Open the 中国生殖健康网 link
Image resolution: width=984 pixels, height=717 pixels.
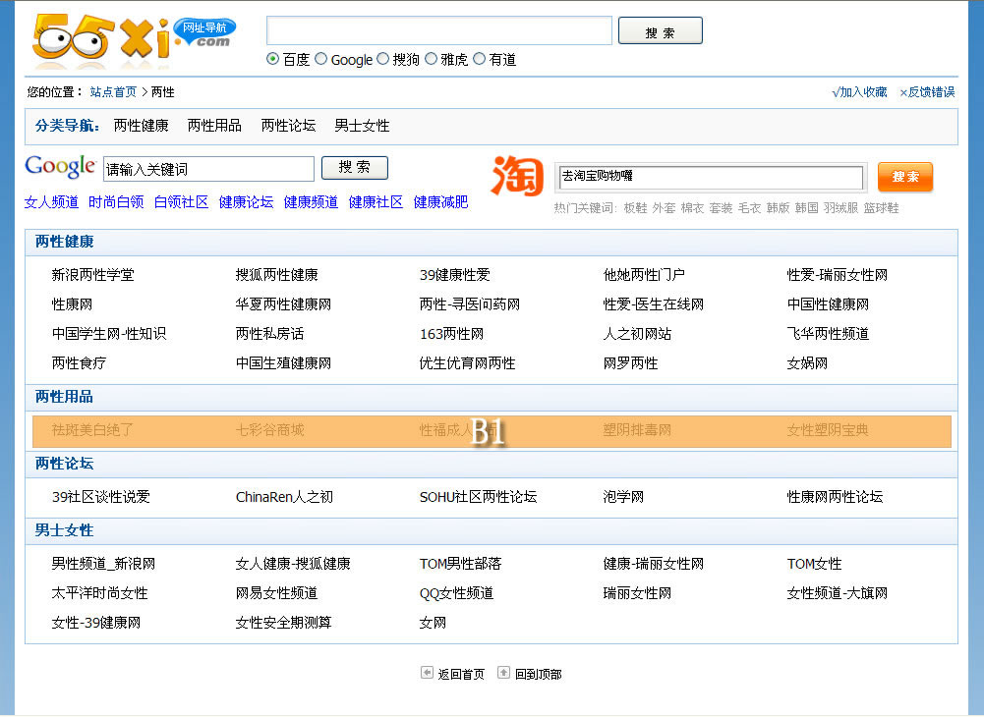283,363
